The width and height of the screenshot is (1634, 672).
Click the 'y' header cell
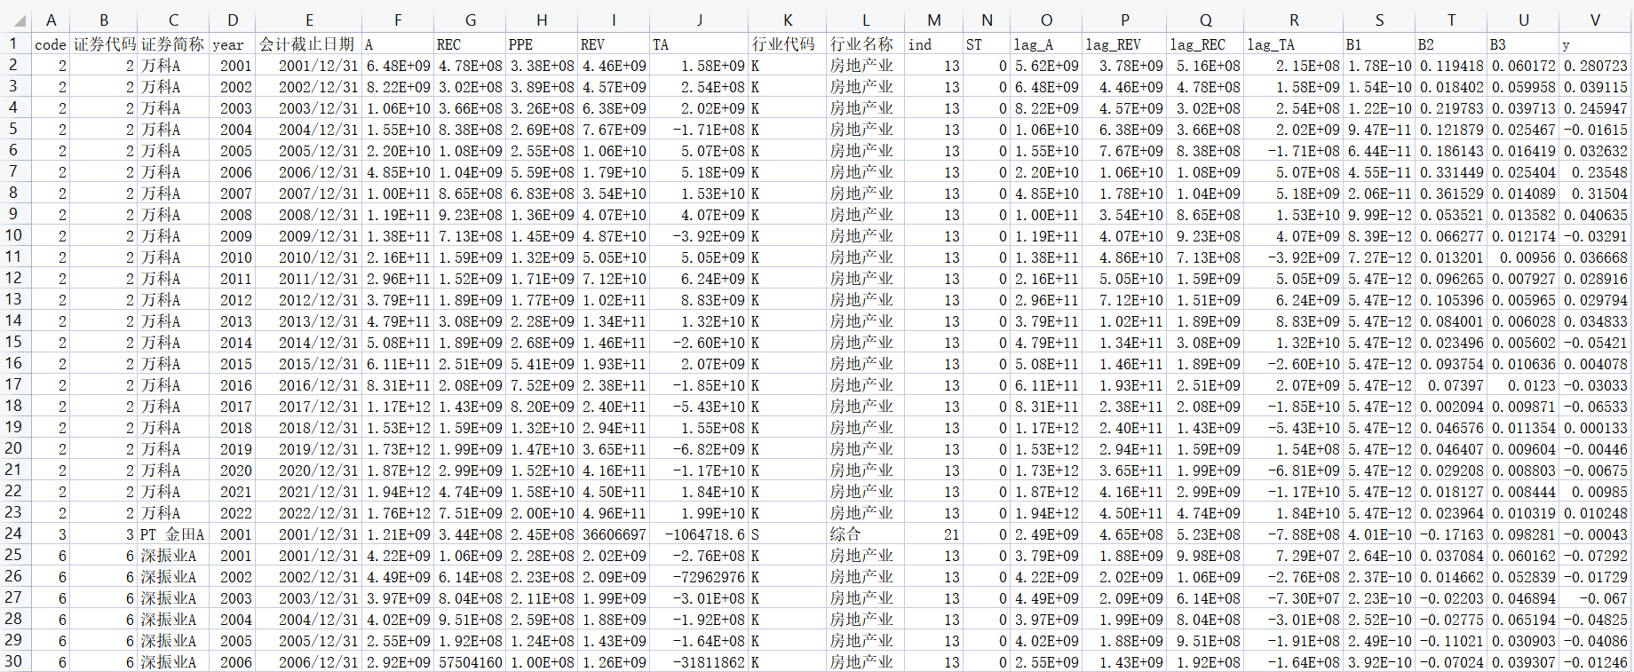[x=1595, y=44]
